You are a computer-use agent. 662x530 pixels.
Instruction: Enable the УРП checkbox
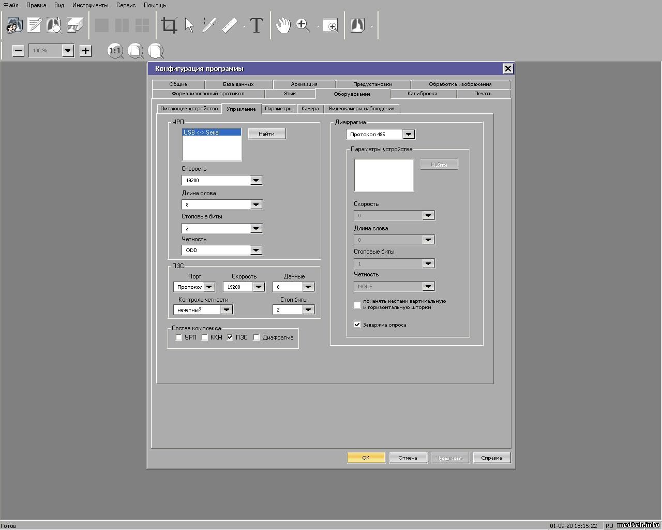(x=179, y=337)
